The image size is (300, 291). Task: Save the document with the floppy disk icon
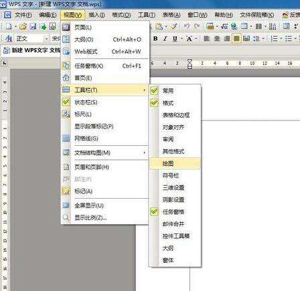pos(33,27)
